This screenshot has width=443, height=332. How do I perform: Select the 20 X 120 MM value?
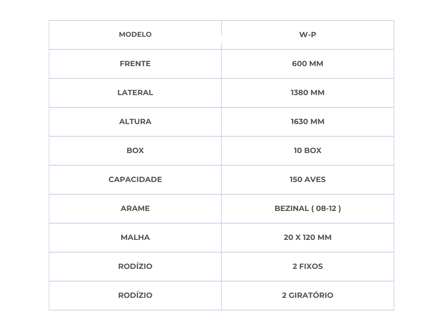(308, 237)
